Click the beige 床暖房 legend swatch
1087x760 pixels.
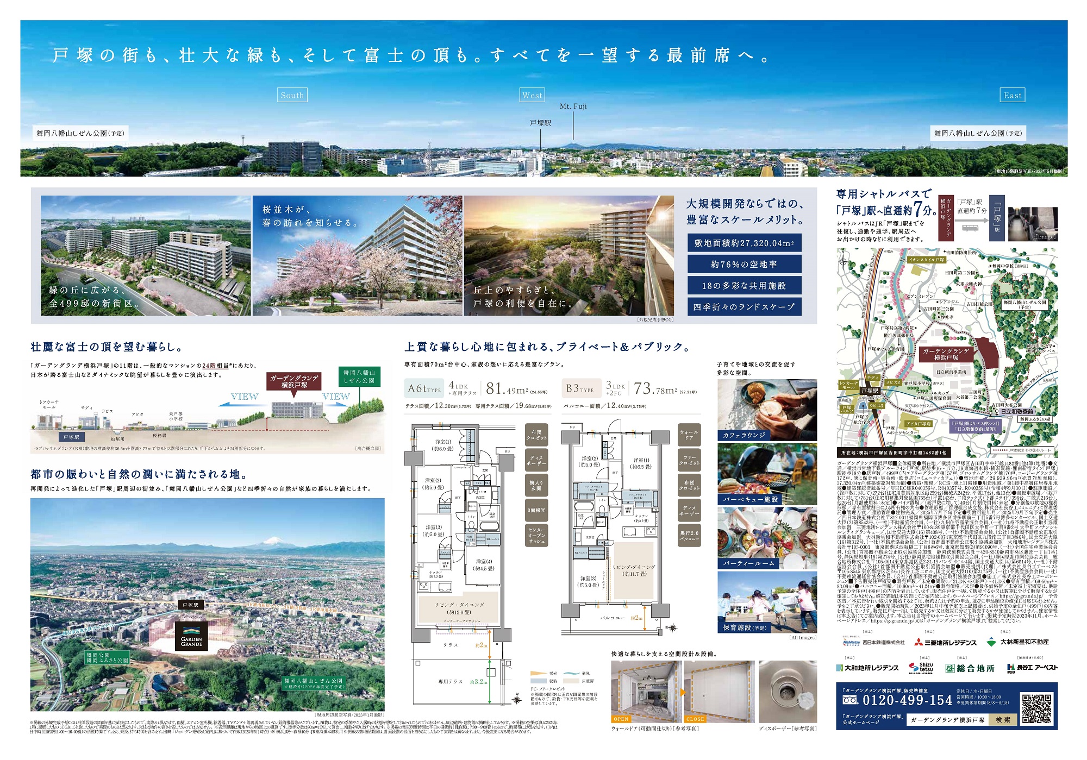pos(571,681)
